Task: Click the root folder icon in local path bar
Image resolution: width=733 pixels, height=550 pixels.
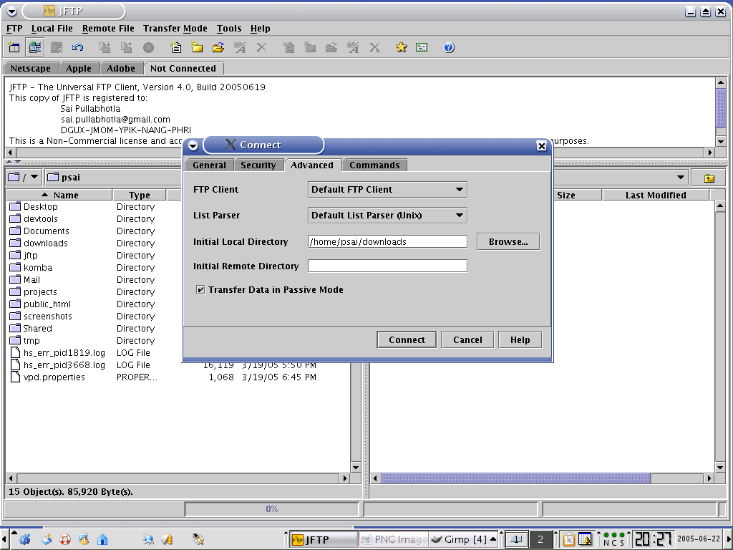Action: click(x=14, y=178)
